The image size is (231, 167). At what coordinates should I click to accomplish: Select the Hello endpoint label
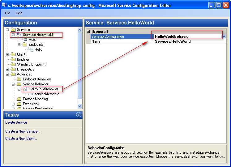38,49
